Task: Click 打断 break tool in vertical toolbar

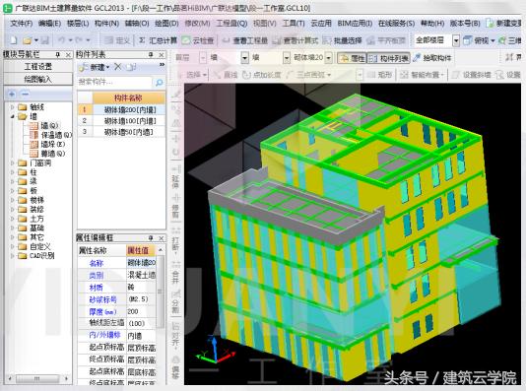Action: [175, 239]
